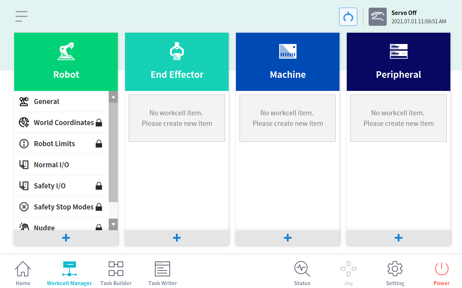
Task: Click lock icon beside Safety I/O
Action: pos(99,186)
